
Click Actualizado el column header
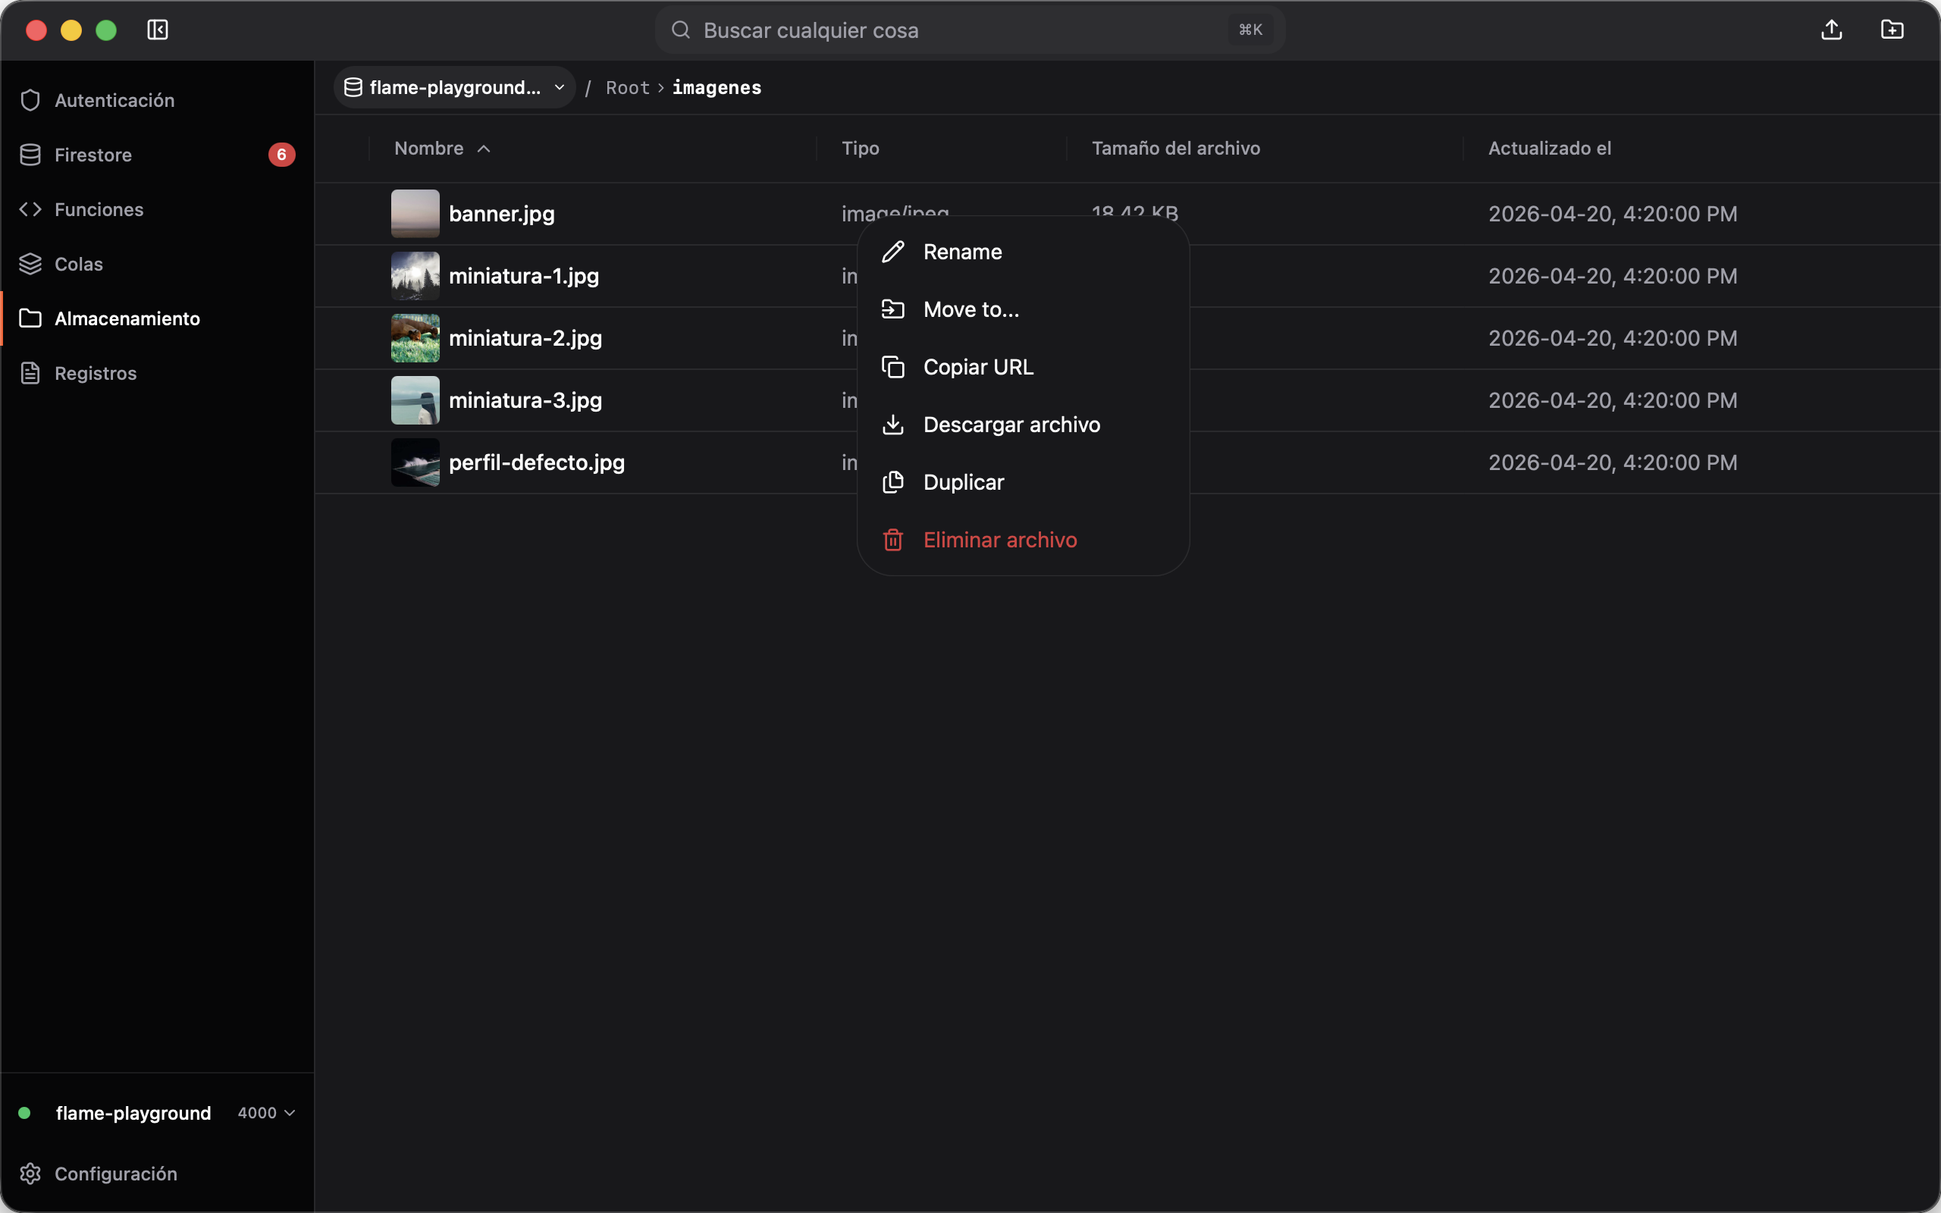[x=1549, y=149]
